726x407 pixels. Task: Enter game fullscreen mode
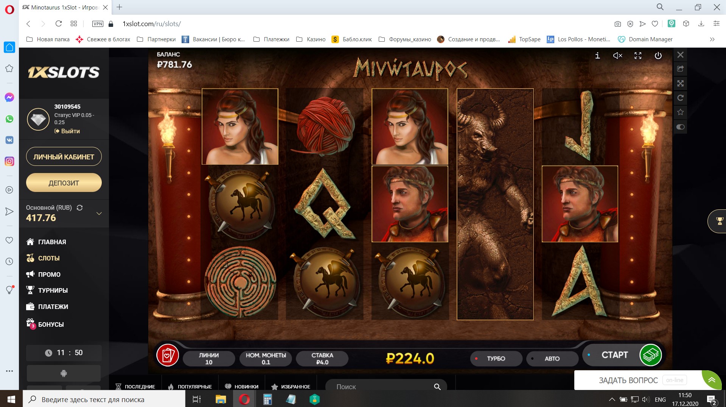tap(638, 56)
